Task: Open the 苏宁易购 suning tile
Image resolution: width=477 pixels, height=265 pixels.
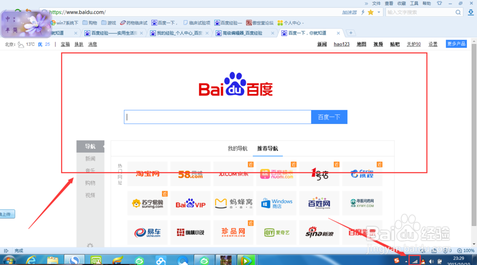Action: coord(147,203)
